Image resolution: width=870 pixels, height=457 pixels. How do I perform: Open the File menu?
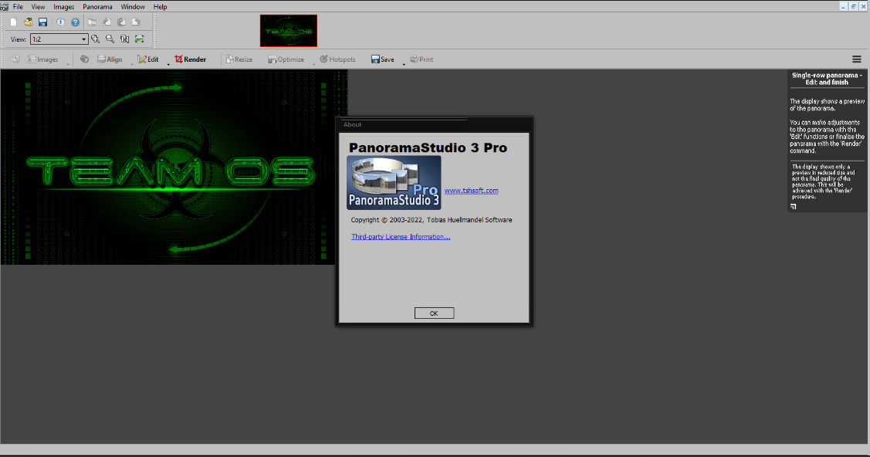tap(18, 7)
